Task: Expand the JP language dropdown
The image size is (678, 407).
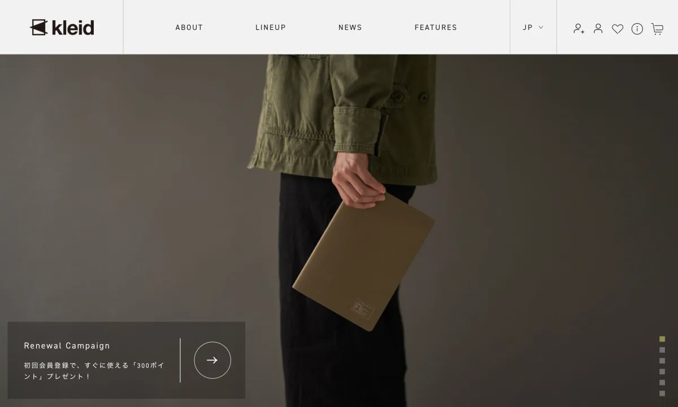Action: [x=533, y=27]
